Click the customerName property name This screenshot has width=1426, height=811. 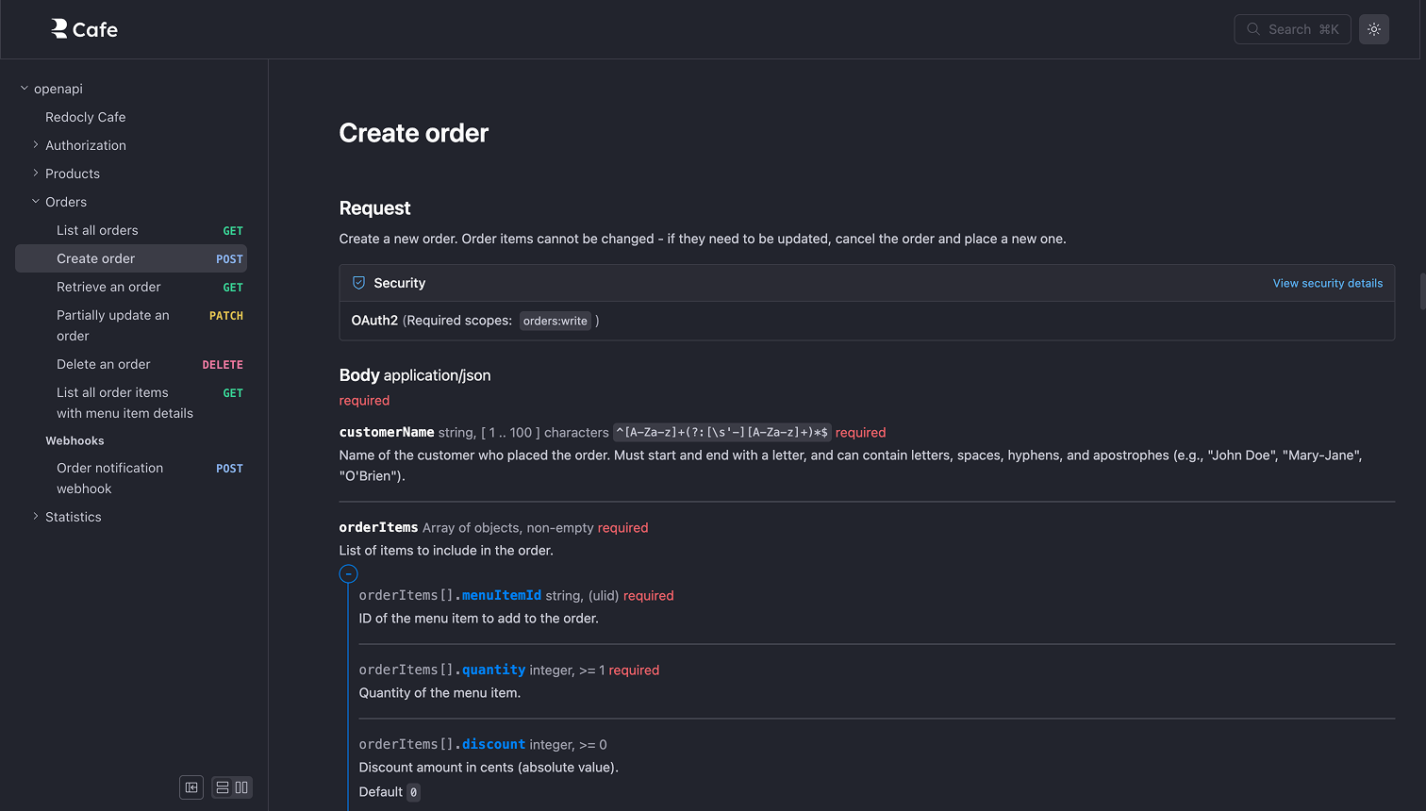[387, 432]
